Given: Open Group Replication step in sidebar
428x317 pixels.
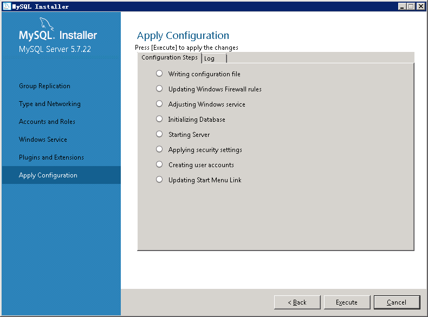Looking at the screenshot, I should 44,86.
